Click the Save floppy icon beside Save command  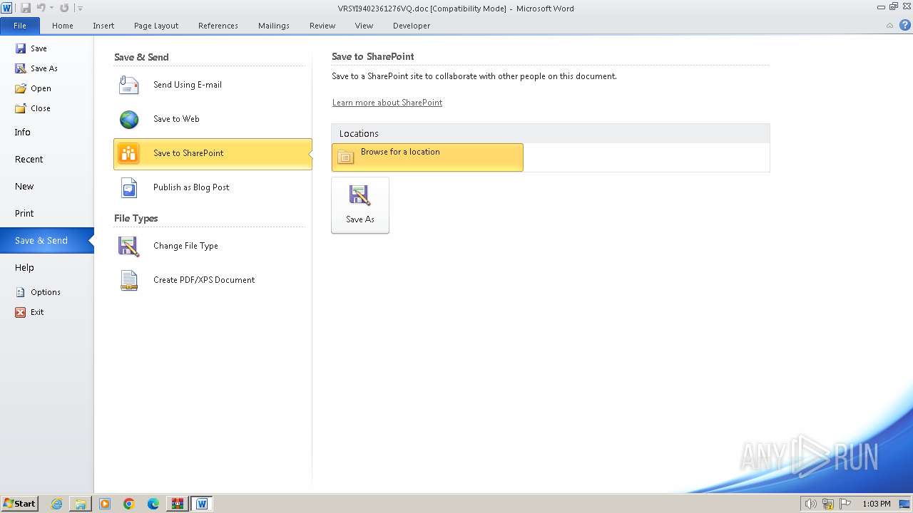coord(21,48)
